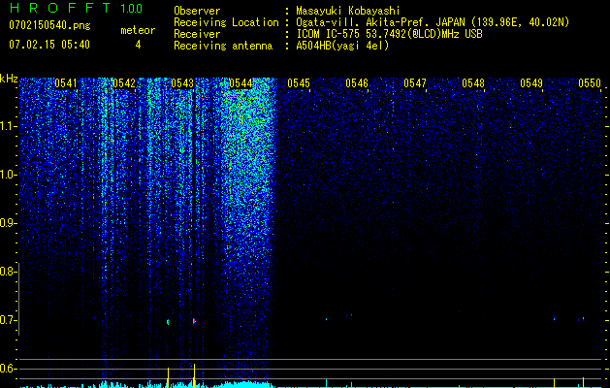Select the filename 0702150540.png
The height and width of the screenshot is (388, 610).
click(49, 25)
